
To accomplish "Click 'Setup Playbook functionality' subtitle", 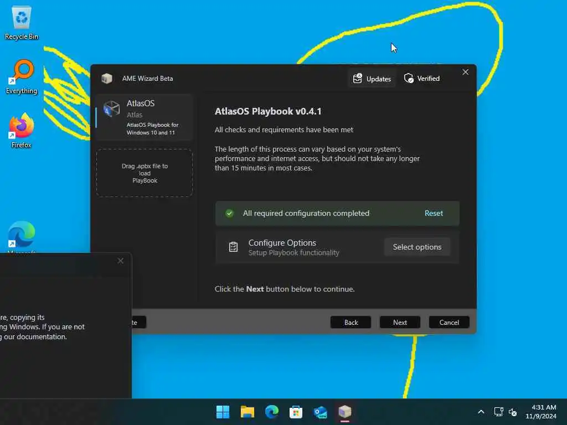I will pos(293,252).
